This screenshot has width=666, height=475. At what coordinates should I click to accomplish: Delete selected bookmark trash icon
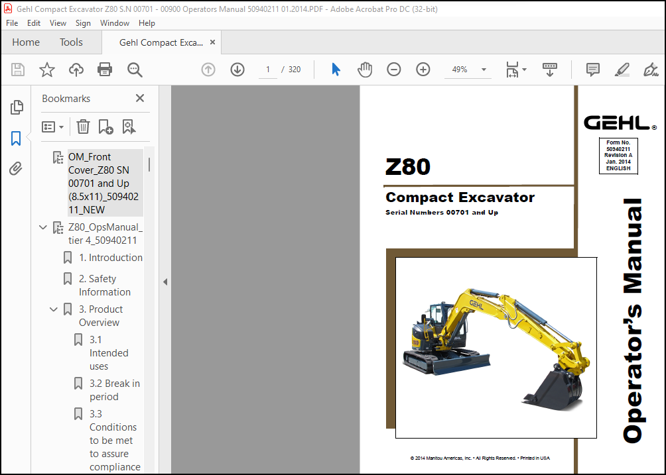[x=83, y=127]
